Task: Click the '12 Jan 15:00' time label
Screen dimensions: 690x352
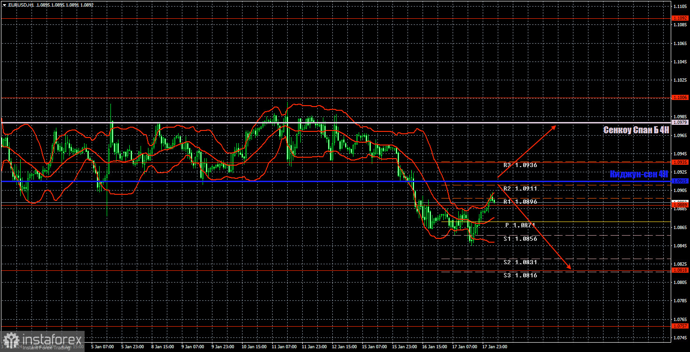Action: [344, 347]
